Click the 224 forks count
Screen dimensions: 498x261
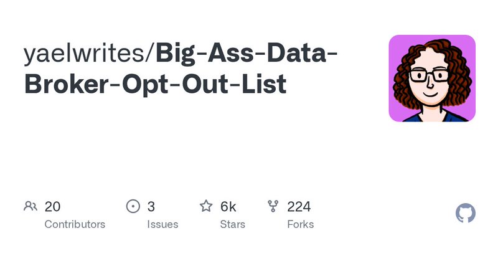coord(299,206)
